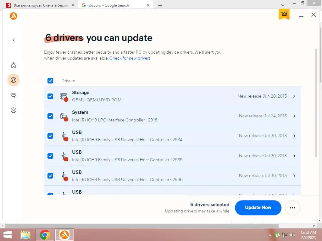Click the uTorrent tray icon
322x241 pixels.
pos(277,235)
